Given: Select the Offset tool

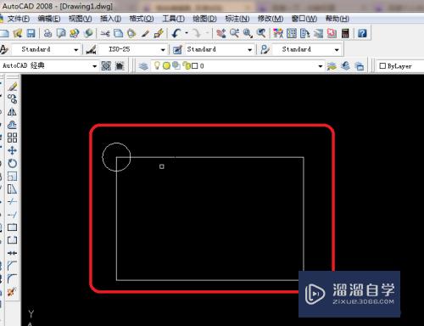Looking at the screenshot, I should click(13, 125).
